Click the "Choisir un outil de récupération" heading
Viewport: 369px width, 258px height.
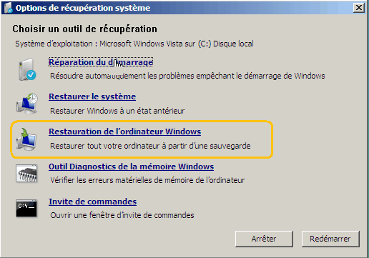[84, 29]
